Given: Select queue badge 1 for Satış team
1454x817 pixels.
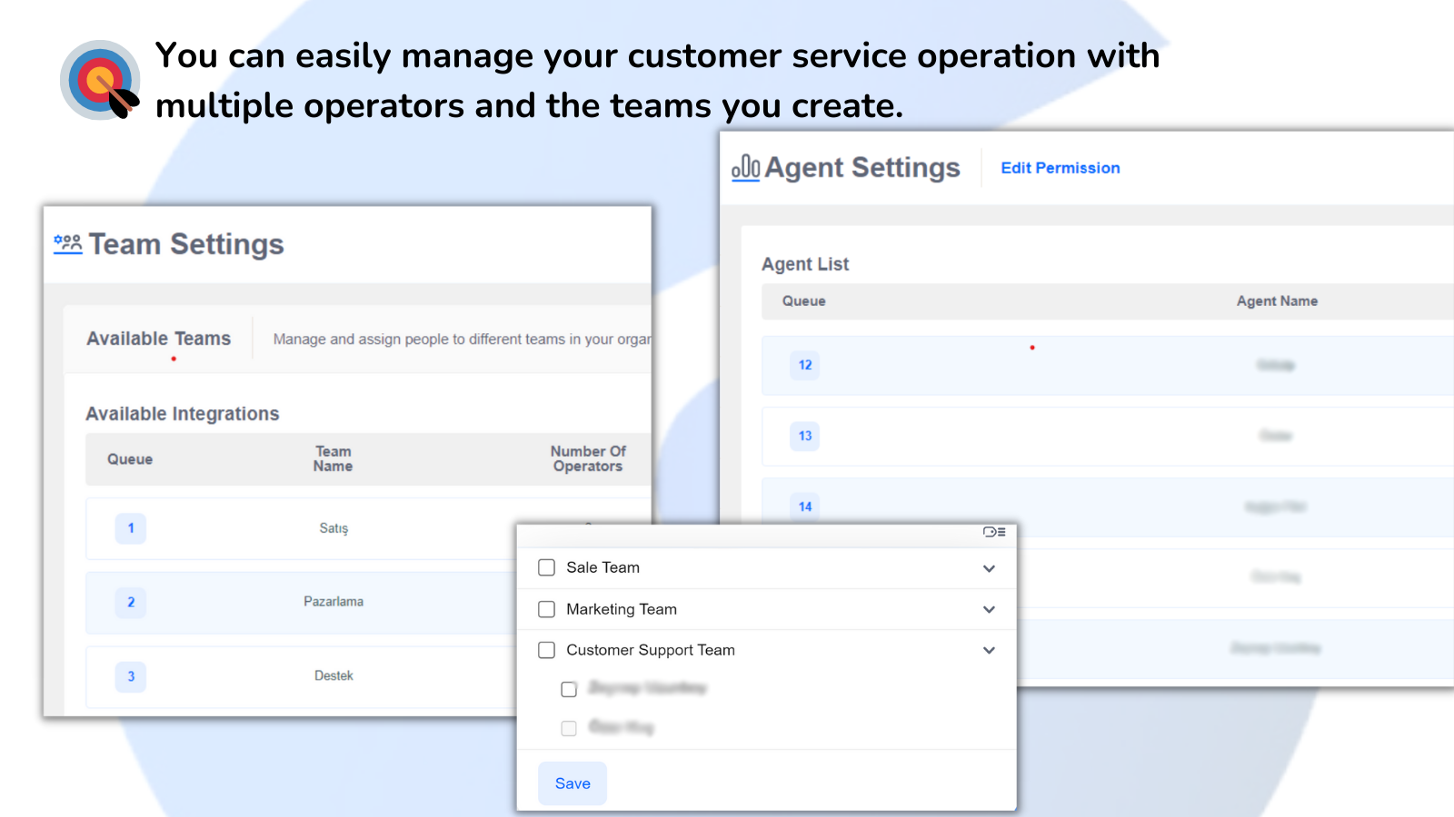Looking at the screenshot, I should pyautogui.click(x=130, y=528).
